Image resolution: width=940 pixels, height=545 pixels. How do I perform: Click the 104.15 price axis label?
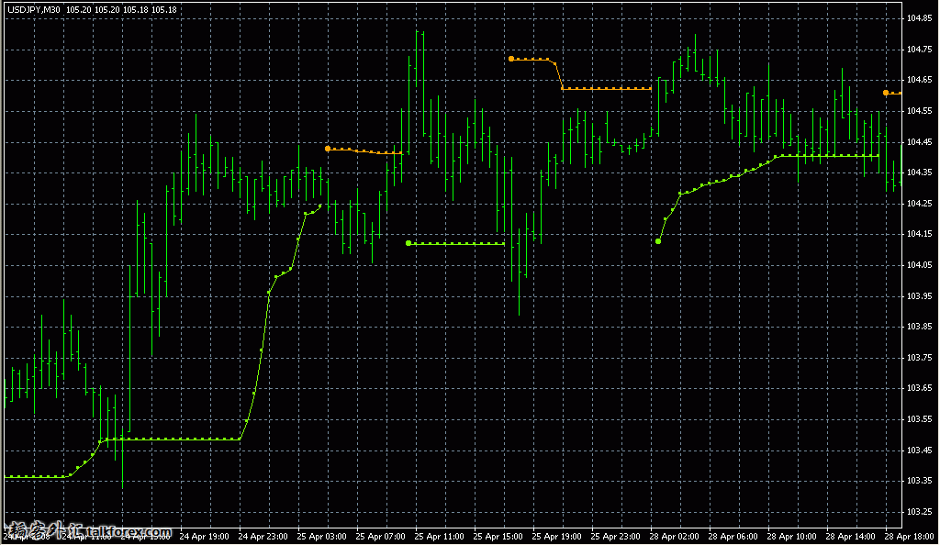(x=919, y=234)
